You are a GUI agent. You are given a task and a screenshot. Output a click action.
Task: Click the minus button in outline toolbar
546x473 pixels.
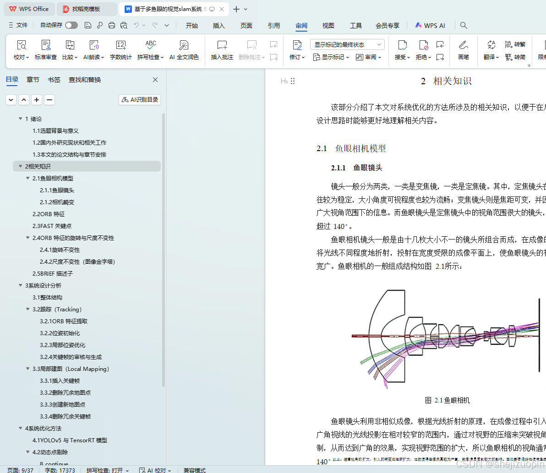coord(49,100)
